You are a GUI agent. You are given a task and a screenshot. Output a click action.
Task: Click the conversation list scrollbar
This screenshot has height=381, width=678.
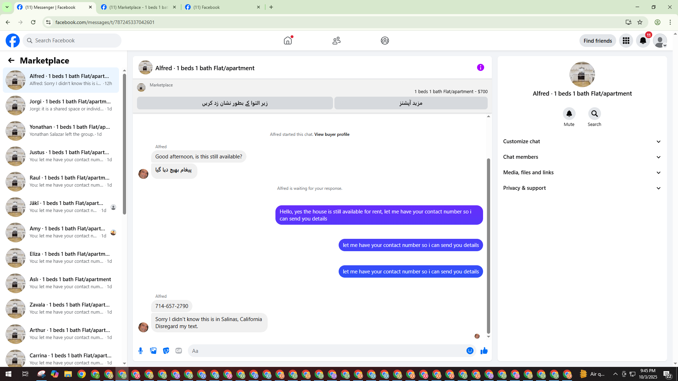[x=124, y=144]
